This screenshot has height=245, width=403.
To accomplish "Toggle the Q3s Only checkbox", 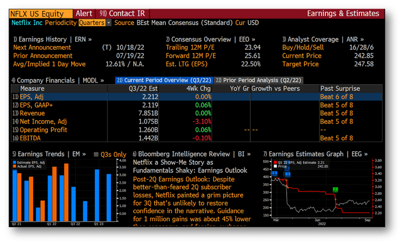I will pyautogui.click(x=96, y=154).
